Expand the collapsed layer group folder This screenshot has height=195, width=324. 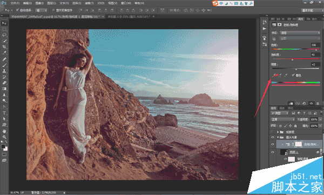(278, 132)
